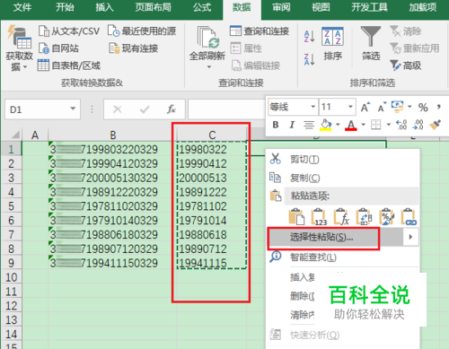The image size is (449, 349).
Task: Apply percent style in mini toolbar
Action: point(423,108)
